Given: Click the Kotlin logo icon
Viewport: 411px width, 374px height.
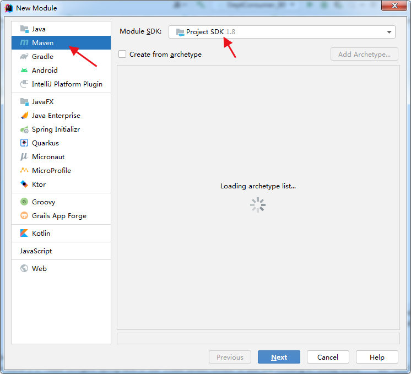Looking at the screenshot, I should coord(24,233).
